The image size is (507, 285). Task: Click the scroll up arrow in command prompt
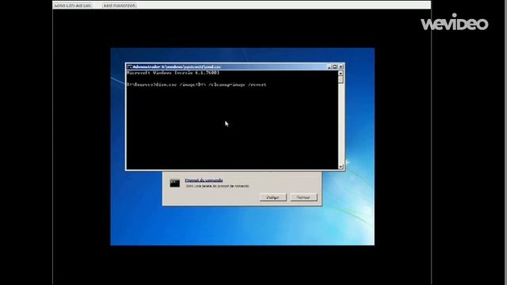click(341, 74)
